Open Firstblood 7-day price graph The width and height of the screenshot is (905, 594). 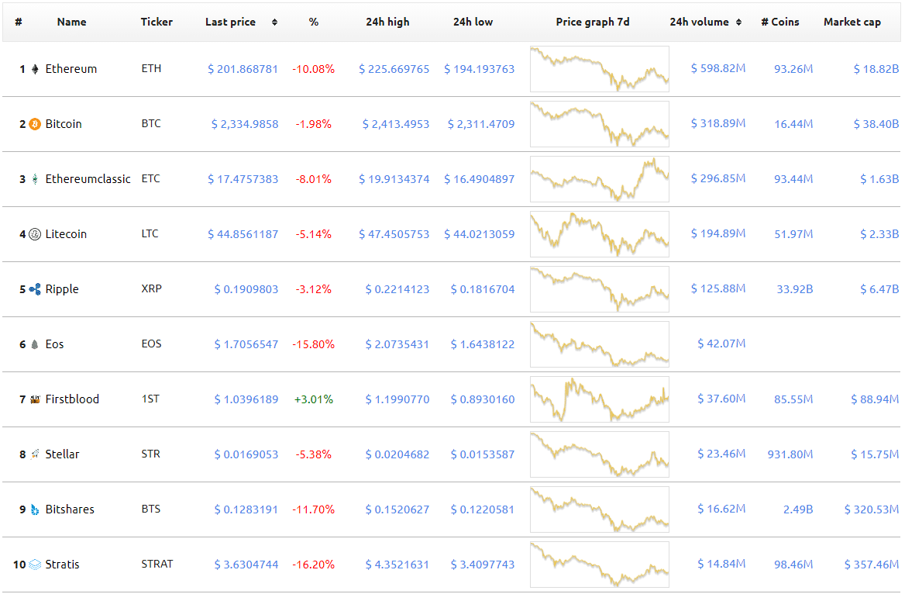[x=600, y=399]
